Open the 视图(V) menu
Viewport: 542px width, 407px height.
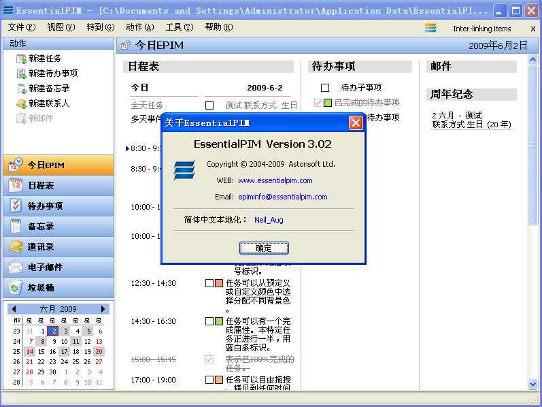tap(61, 27)
